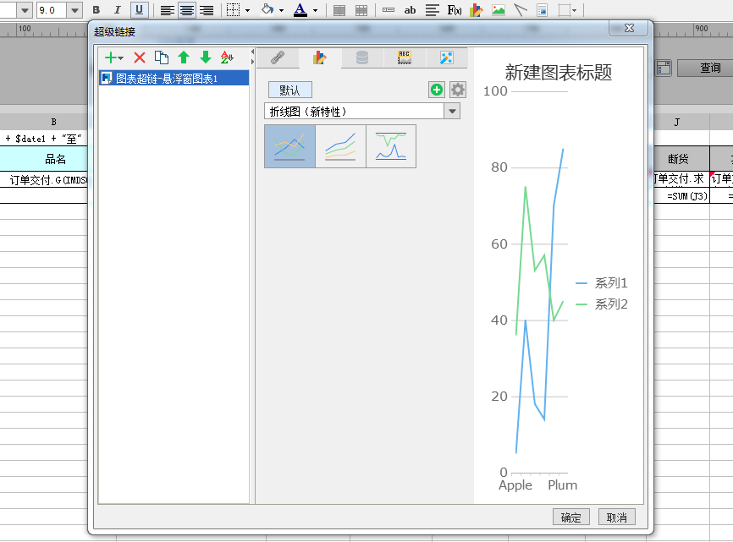
Task: Apply the font color A icon
Action: pos(300,10)
